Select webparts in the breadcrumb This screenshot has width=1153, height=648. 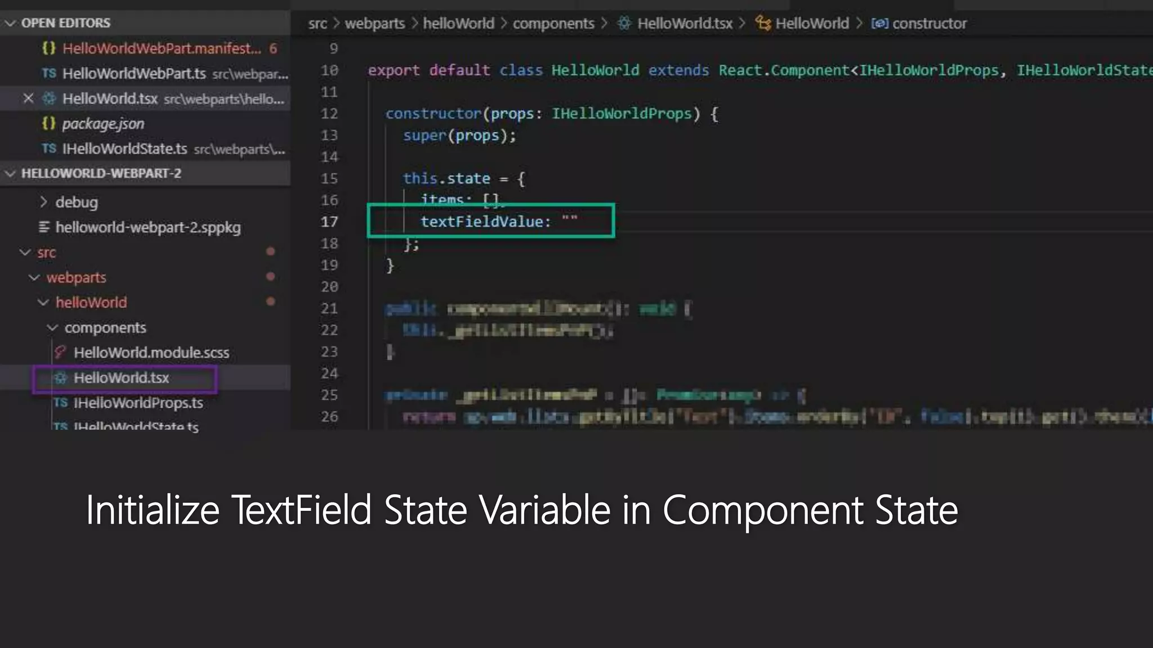pyautogui.click(x=374, y=24)
